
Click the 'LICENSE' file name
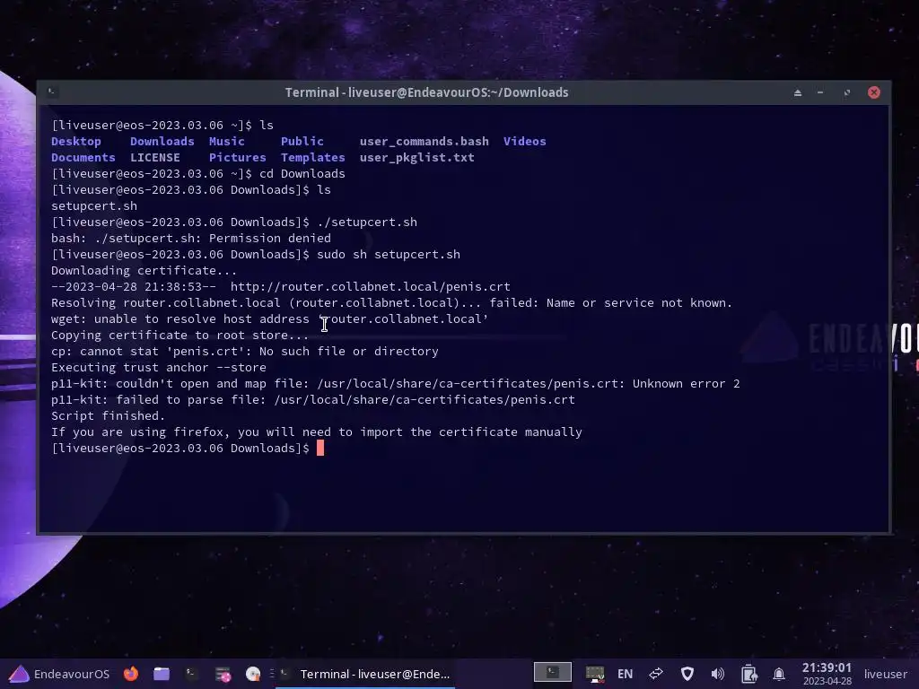tap(155, 158)
